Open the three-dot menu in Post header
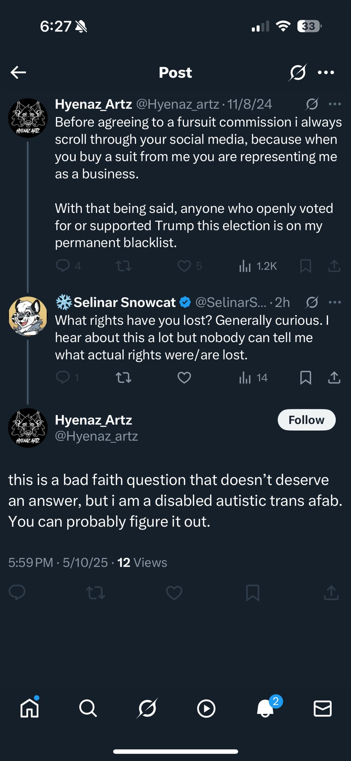The height and width of the screenshot is (761, 351). [326, 72]
